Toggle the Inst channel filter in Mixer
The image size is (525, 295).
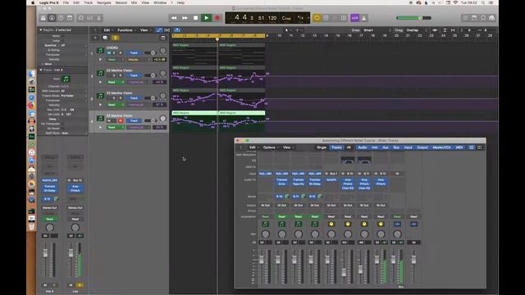coord(375,147)
